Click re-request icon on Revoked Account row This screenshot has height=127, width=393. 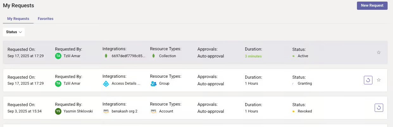pos(379,108)
